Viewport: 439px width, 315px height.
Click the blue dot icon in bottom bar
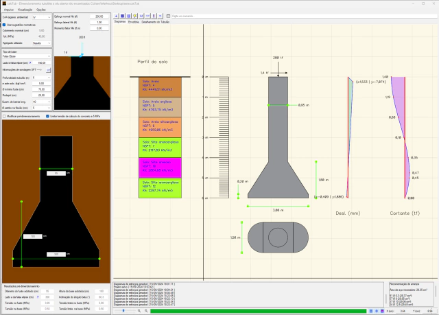tap(123, 311)
